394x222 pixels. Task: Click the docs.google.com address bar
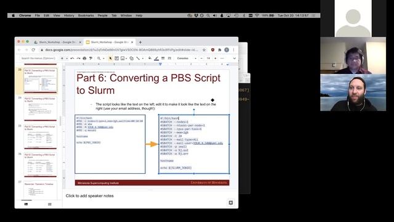point(122,50)
